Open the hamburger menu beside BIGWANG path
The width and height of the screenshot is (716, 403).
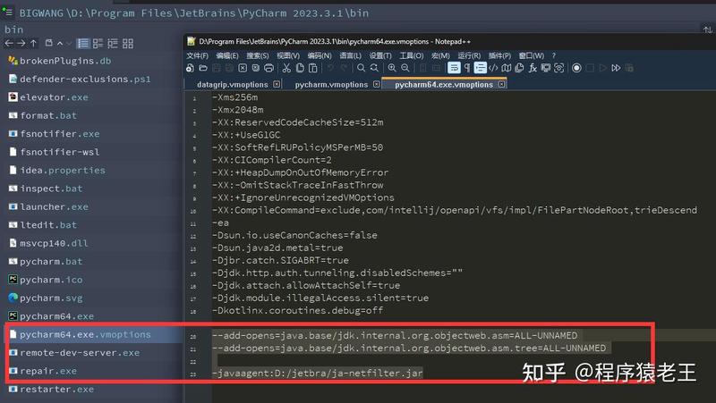tap(7, 12)
